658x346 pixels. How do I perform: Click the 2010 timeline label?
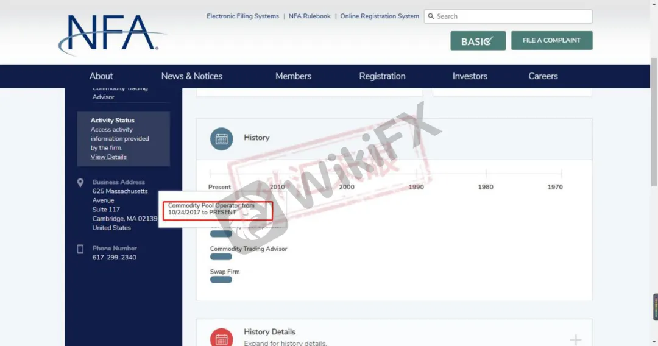point(277,187)
